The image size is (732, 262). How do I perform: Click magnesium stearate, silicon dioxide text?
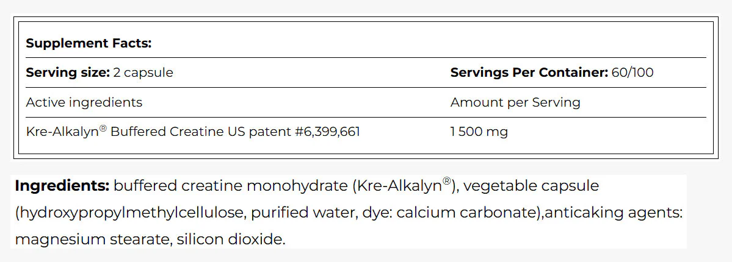point(150,239)
